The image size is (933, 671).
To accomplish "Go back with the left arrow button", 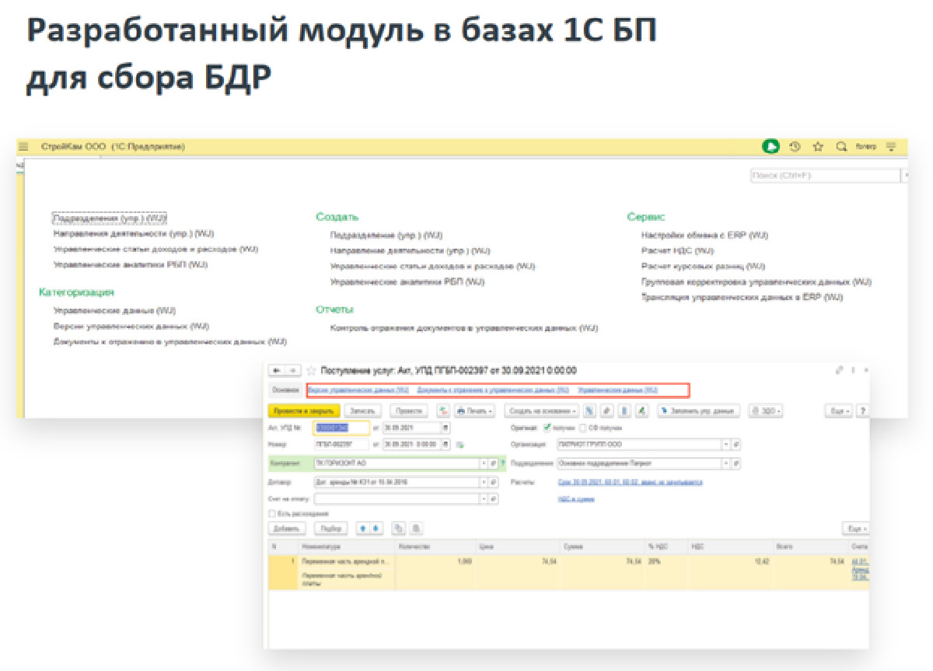I will [x=274, y=371].
